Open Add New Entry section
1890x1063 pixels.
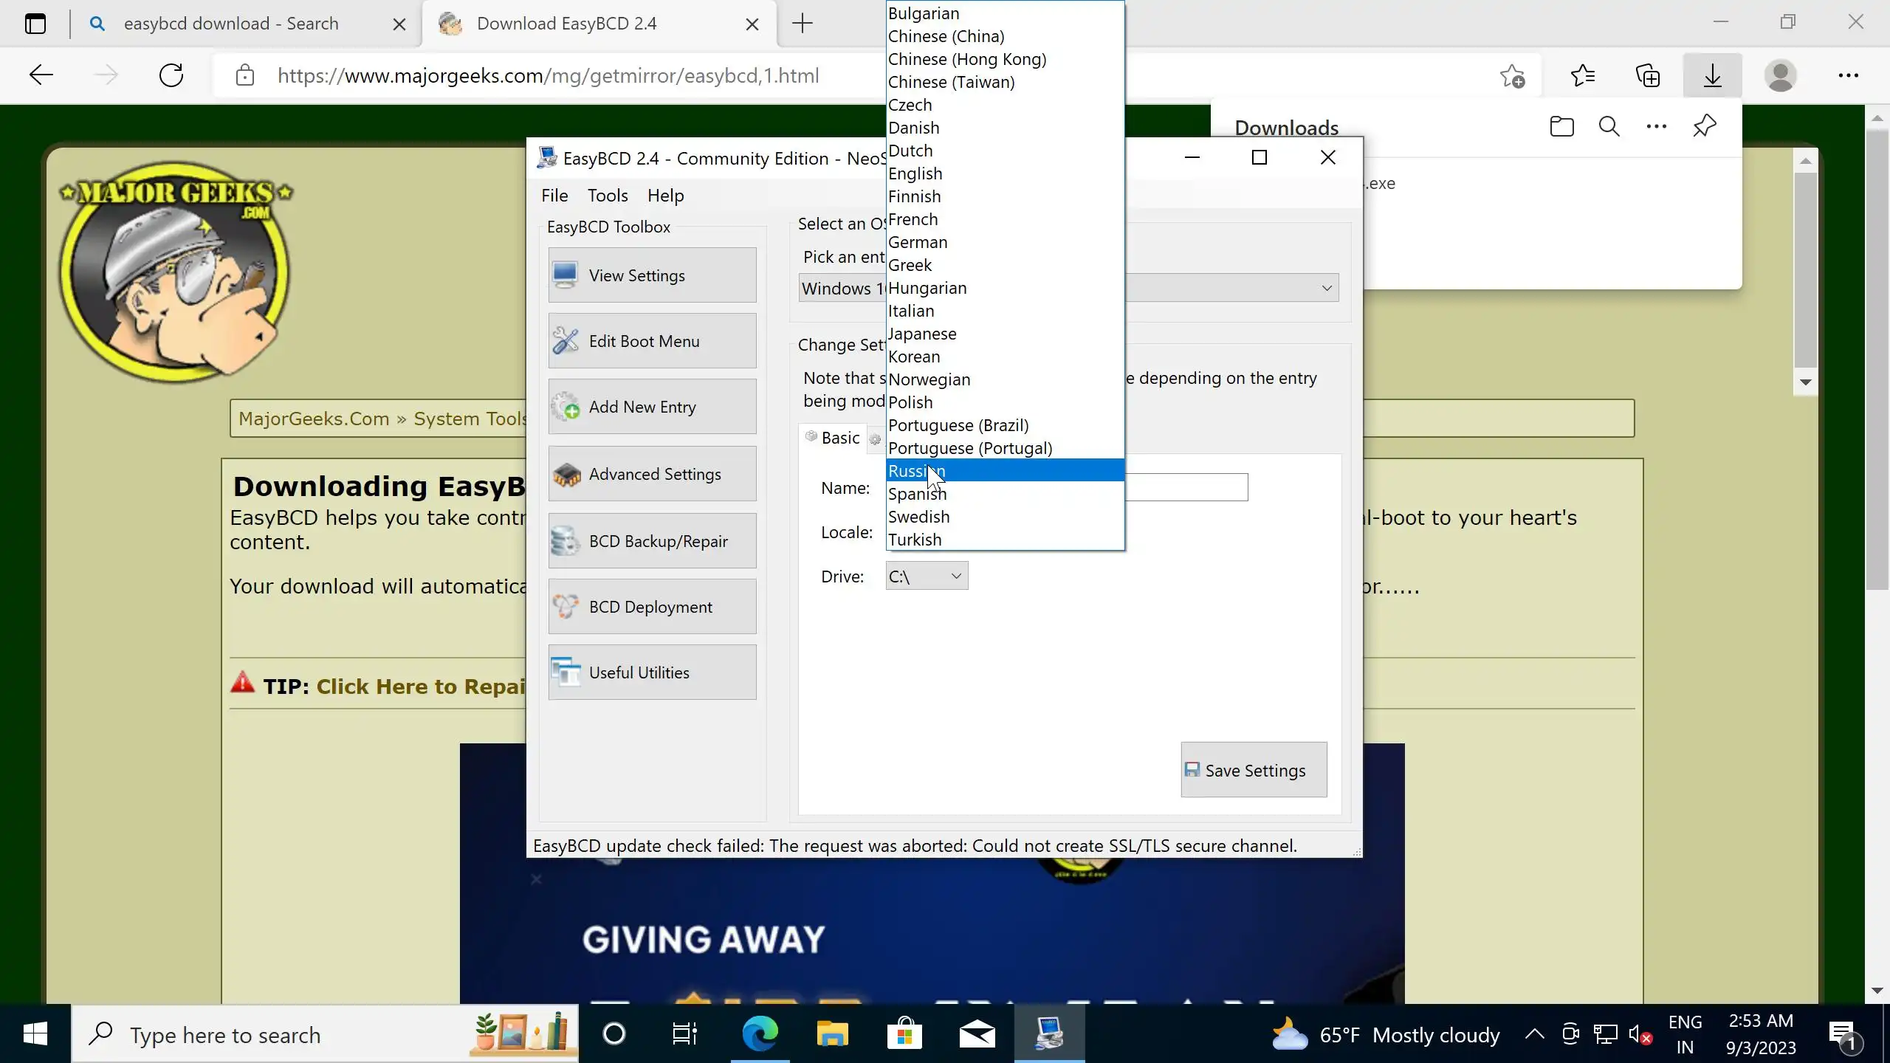652,407
